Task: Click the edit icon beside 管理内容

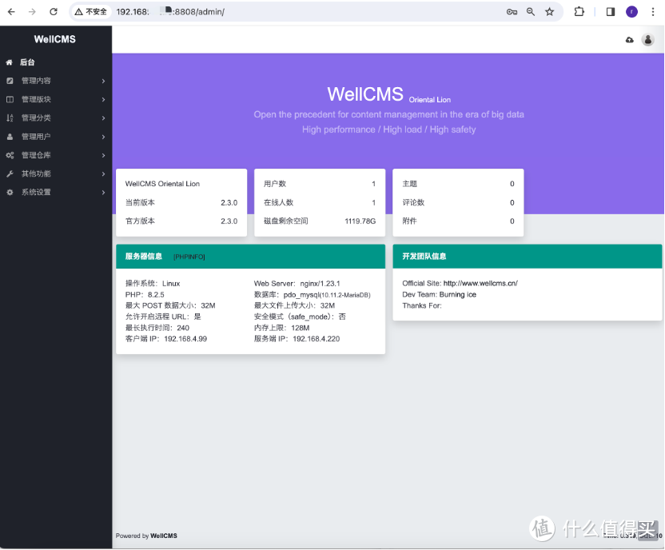Action: [10, 81]
